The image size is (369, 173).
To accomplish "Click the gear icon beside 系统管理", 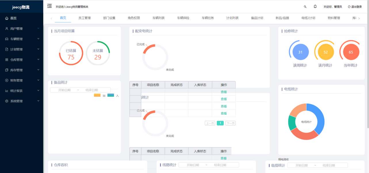I will tap(7, 101).
